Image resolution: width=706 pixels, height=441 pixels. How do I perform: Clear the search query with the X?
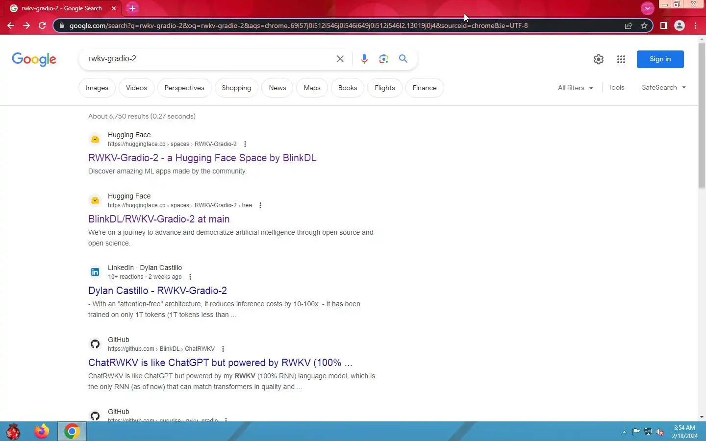(x=340, y=59)
